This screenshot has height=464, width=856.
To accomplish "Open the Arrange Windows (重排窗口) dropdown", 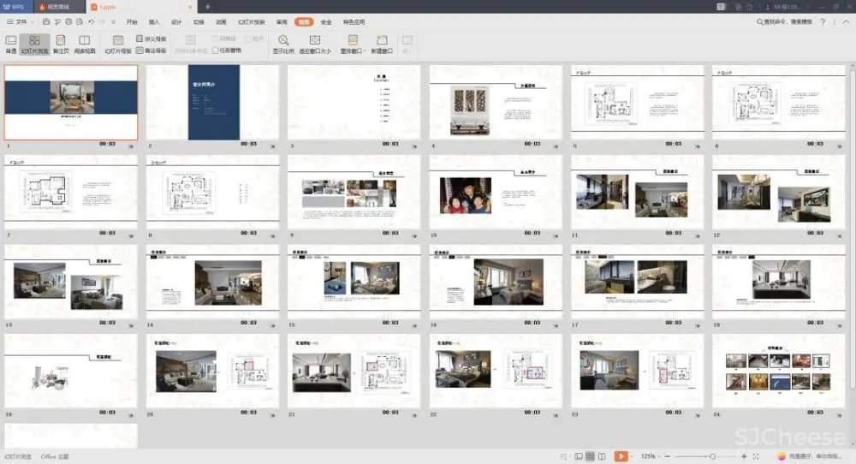I will click(x=353, y=44).
